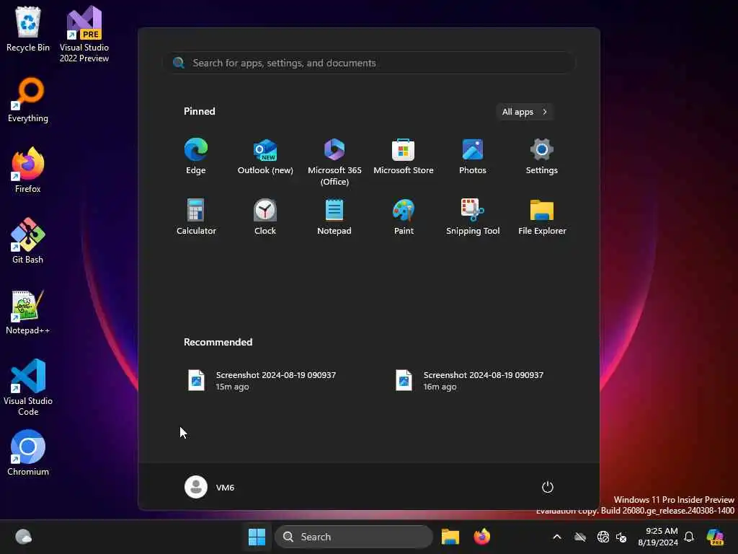Show hidden system tray icons

coord(557,537)
